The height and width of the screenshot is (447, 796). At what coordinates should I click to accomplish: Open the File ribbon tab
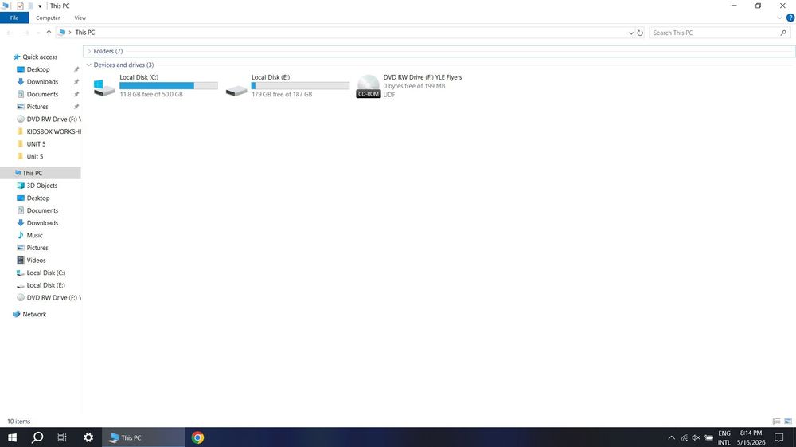pos(14,18)
